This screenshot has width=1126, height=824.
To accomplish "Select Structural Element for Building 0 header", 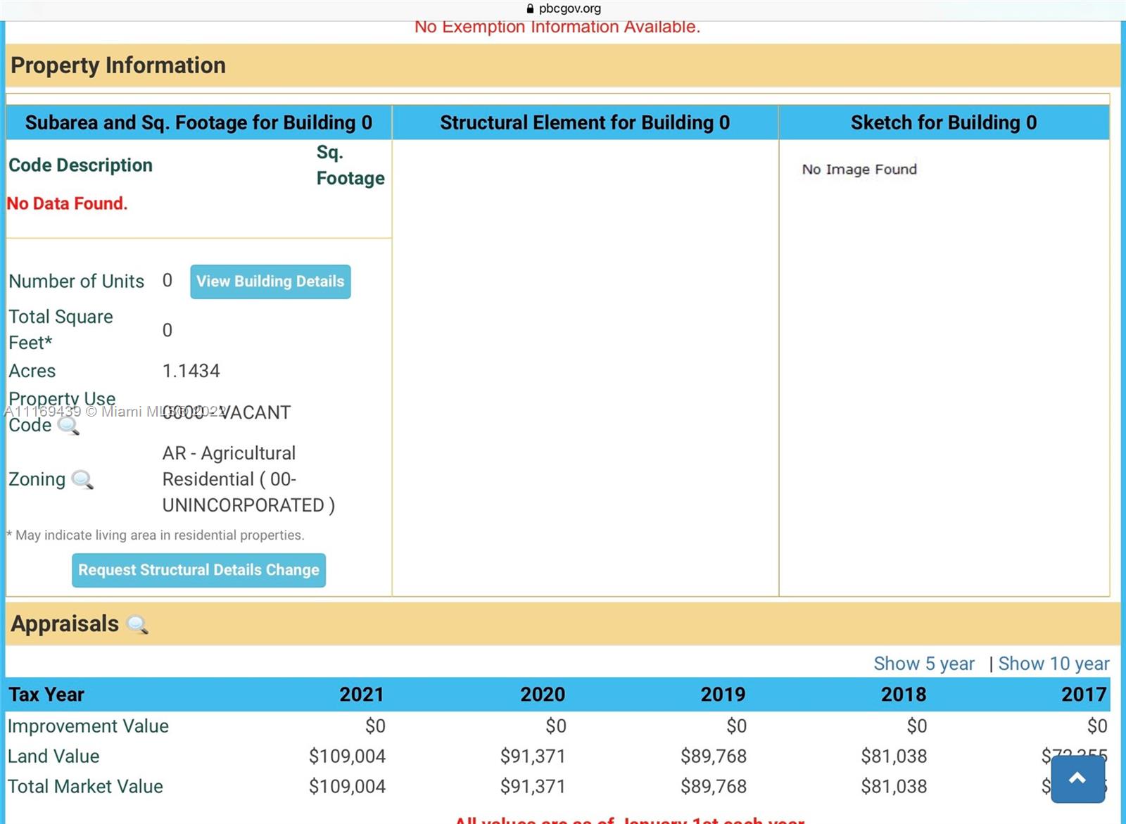I will point(585,122).
